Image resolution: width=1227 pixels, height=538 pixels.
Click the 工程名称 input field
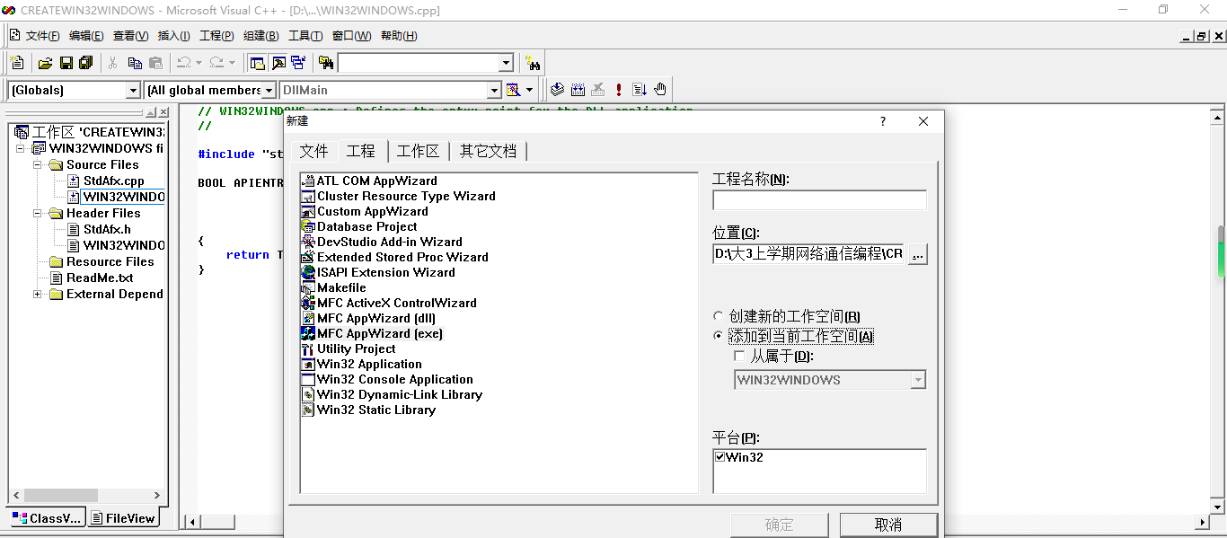click(819, 200)
